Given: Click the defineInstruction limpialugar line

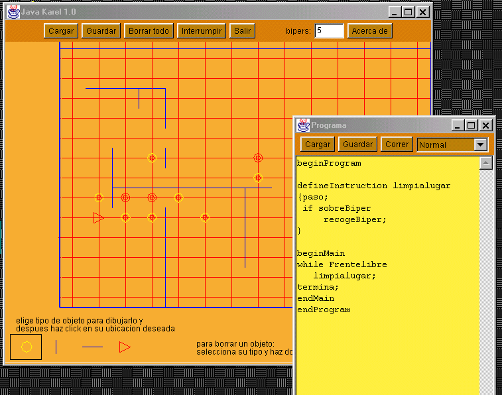Looking at the screenshot, I should click(373, 186).
